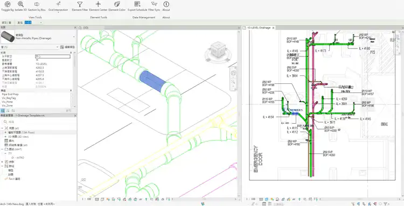Collapse the ??? sheet group node

[5, 153]
